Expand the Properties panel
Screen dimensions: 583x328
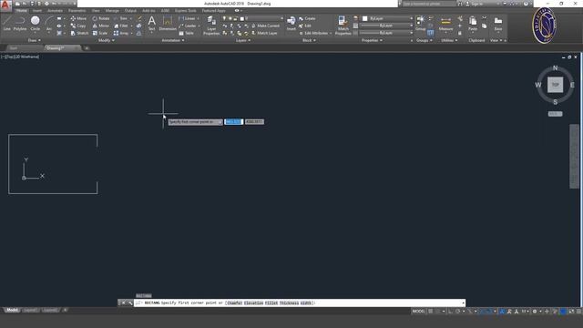point(372,40)
